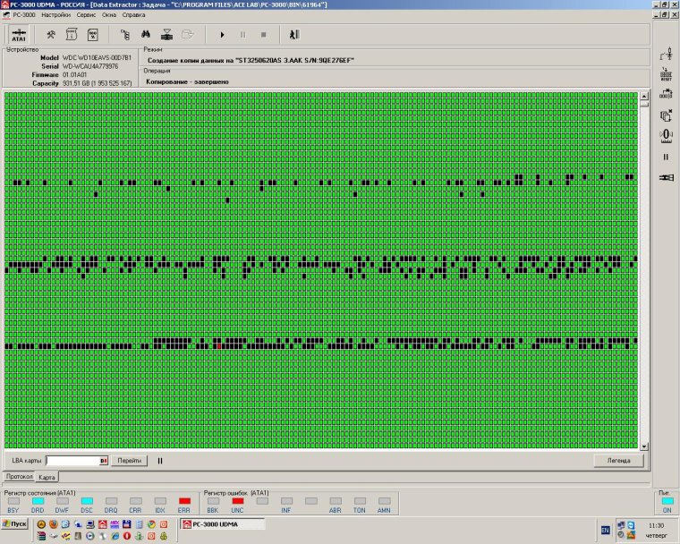This screenshot has width=680, height=544.
Task: Click the bottom connector icon in right sidebar
Action: [x=666, y=177]
